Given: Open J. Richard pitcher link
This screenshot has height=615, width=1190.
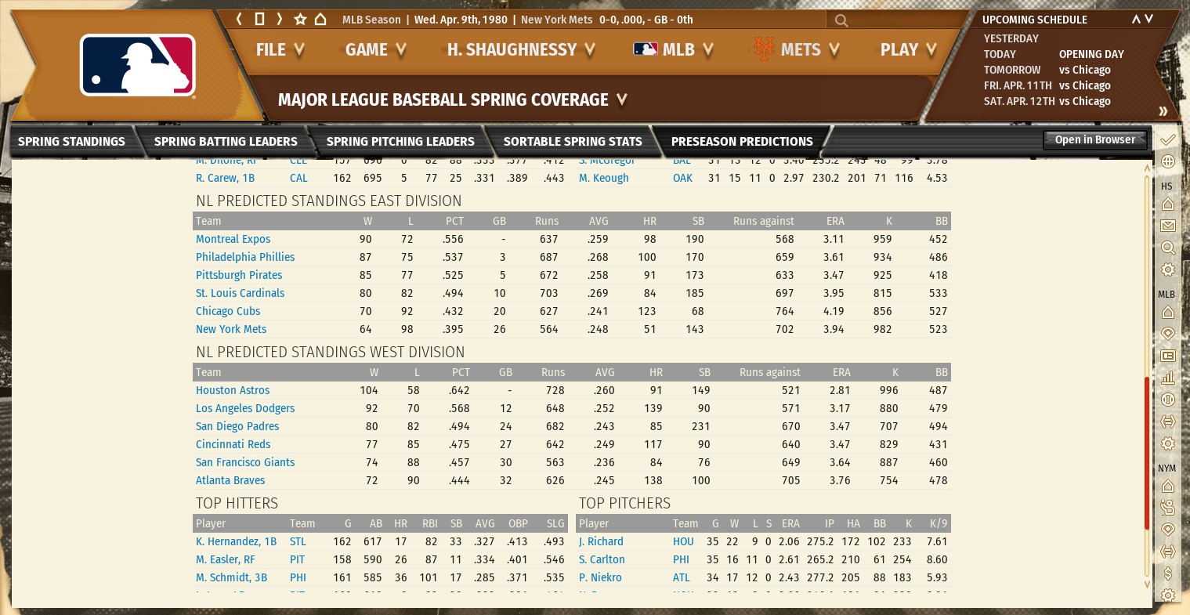Looking at the screenshot, I should [x=601, y=541].
